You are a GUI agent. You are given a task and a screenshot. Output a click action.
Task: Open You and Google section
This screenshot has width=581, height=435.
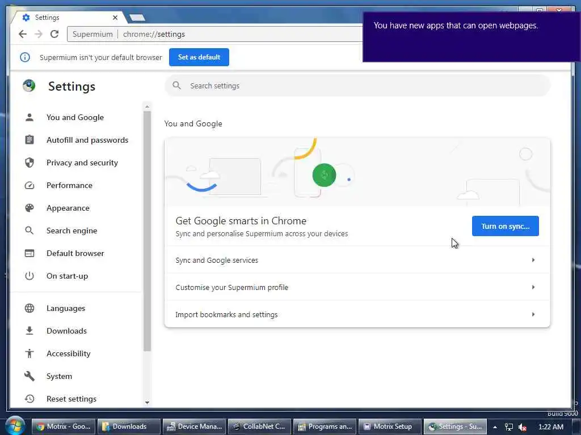[76, 117]
